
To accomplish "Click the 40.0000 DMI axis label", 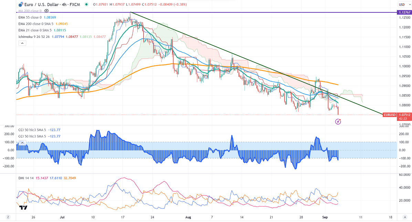I will (405, 188).
